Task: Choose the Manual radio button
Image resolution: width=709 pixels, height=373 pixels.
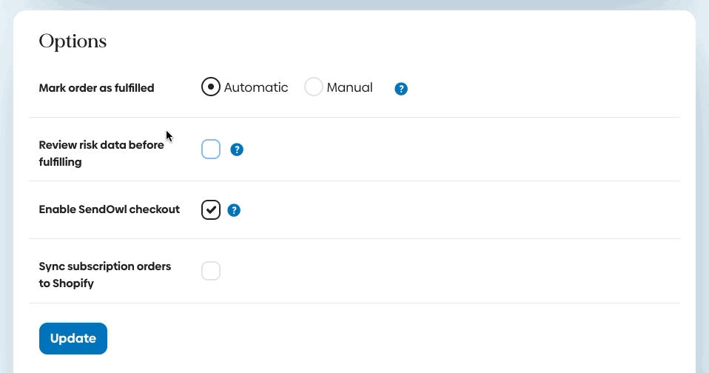Action: coord(314,87)
